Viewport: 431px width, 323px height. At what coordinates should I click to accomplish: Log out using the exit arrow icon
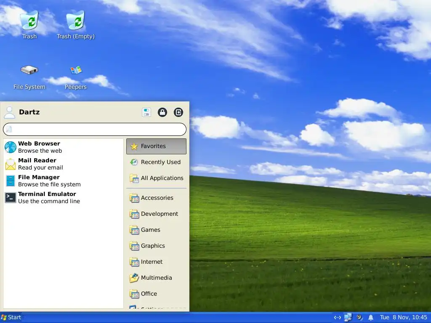tap(178, 112)
